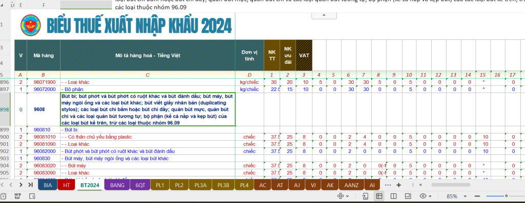Select cell with code 960830

coord(44,159)
